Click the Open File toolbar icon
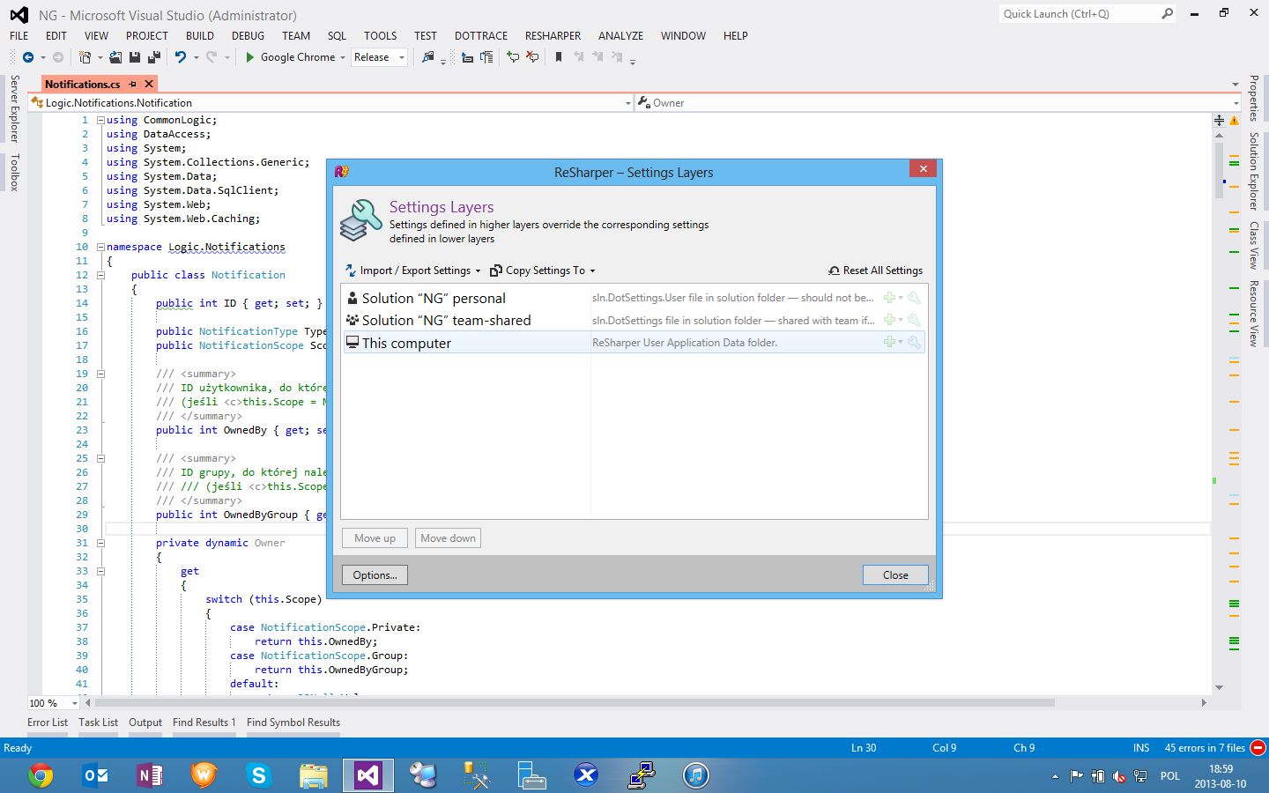1269x793 pixels. 115,57
